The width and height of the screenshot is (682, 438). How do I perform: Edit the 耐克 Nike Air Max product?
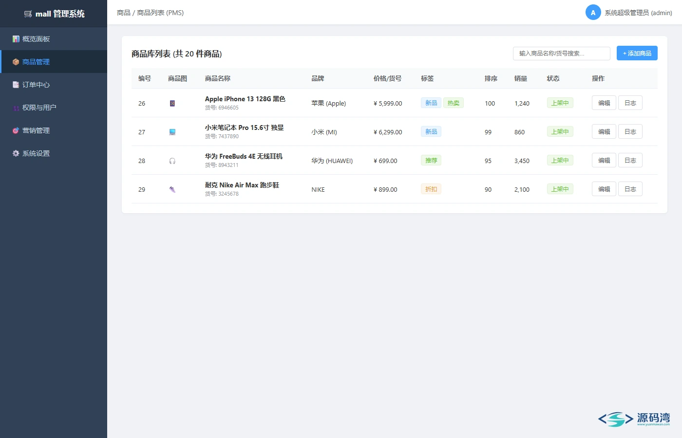coord(604,189)
